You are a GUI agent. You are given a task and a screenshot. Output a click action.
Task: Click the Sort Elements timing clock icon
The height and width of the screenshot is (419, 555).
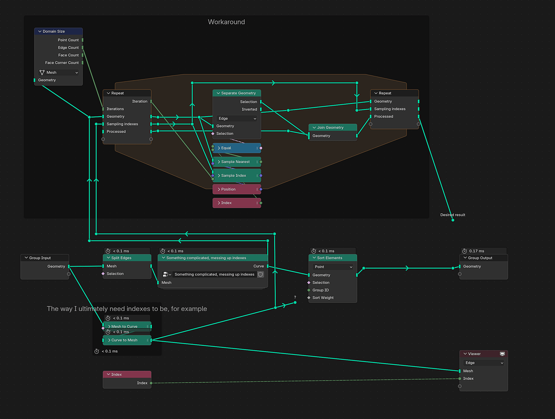pyautogui.click(x=314, y=251)
